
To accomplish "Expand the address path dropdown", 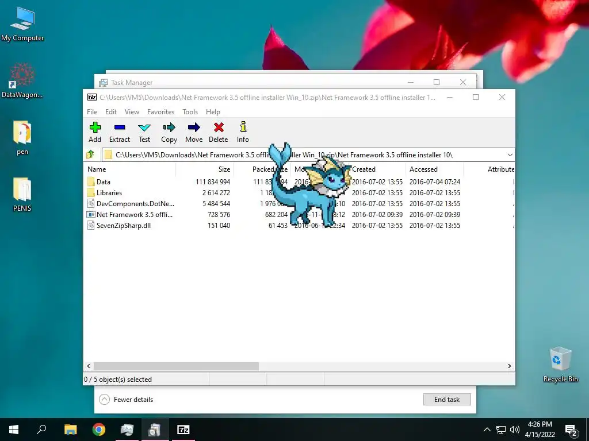I will (510, 155).
